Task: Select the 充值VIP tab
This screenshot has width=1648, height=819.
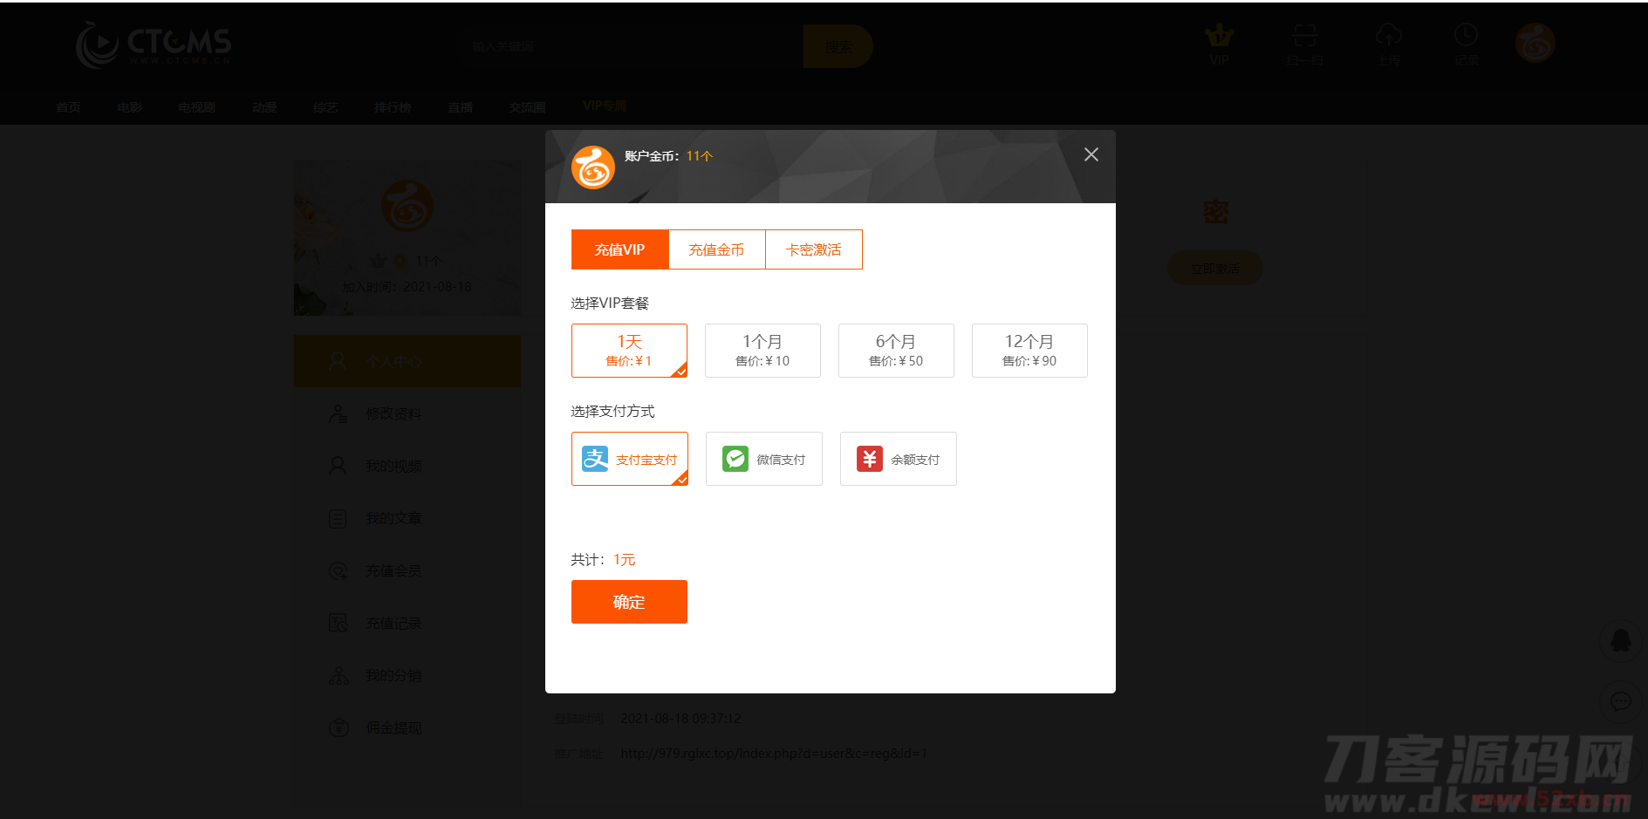Action: coord(619,250)
